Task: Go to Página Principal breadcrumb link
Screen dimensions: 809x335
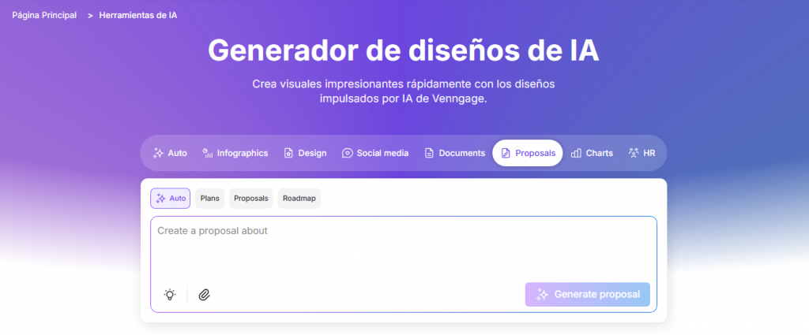Action: click(44, 16)
